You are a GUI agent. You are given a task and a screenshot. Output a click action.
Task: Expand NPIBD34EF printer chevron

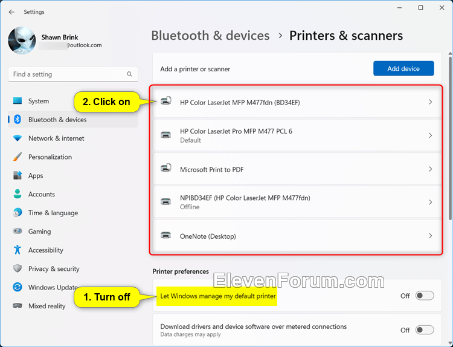click(x=430, y=202)
